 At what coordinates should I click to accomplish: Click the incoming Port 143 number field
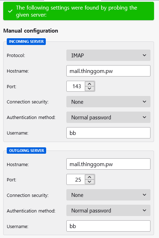(76, 86)
